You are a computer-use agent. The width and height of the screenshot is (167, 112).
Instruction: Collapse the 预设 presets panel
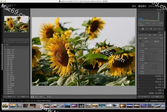point(7,45)
